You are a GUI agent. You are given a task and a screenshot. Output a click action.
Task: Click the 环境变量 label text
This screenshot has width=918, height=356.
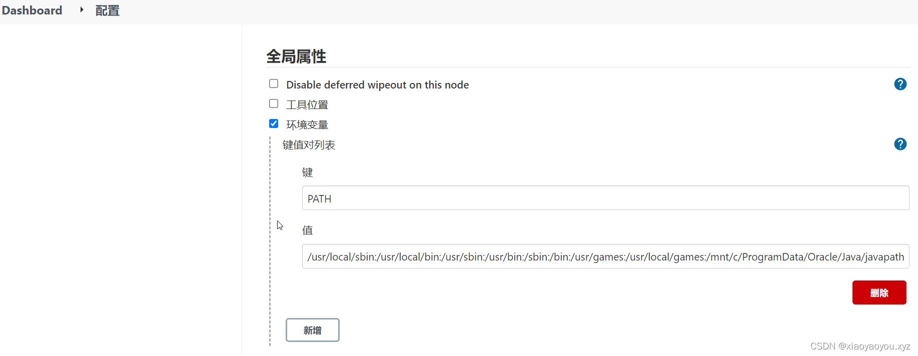pyautogui.click(x=307, y=125)
